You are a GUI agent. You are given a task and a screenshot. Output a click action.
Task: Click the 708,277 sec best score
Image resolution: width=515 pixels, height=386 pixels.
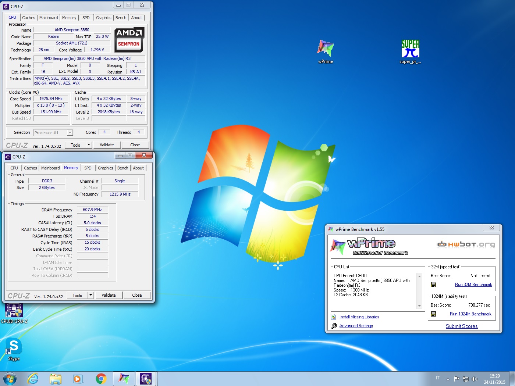tap(479, 305)
